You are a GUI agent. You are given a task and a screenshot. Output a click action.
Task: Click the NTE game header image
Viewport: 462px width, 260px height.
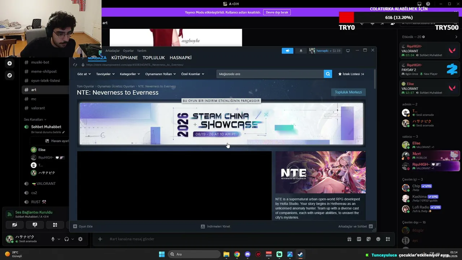(321, 172)
